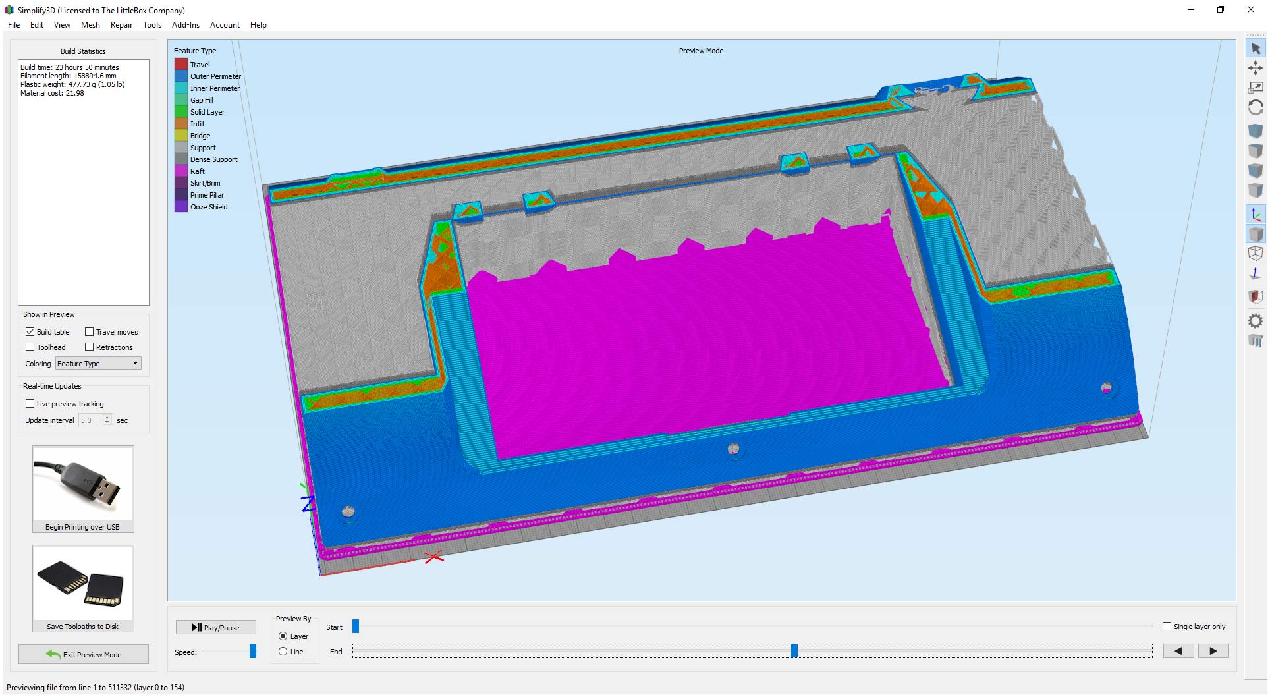Switch to the top view cube
1270x697 pixels.
[1256, 151]
